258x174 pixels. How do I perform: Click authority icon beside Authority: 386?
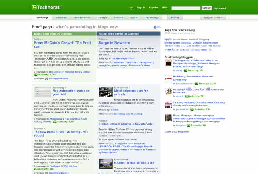click(x=36, y=169)
